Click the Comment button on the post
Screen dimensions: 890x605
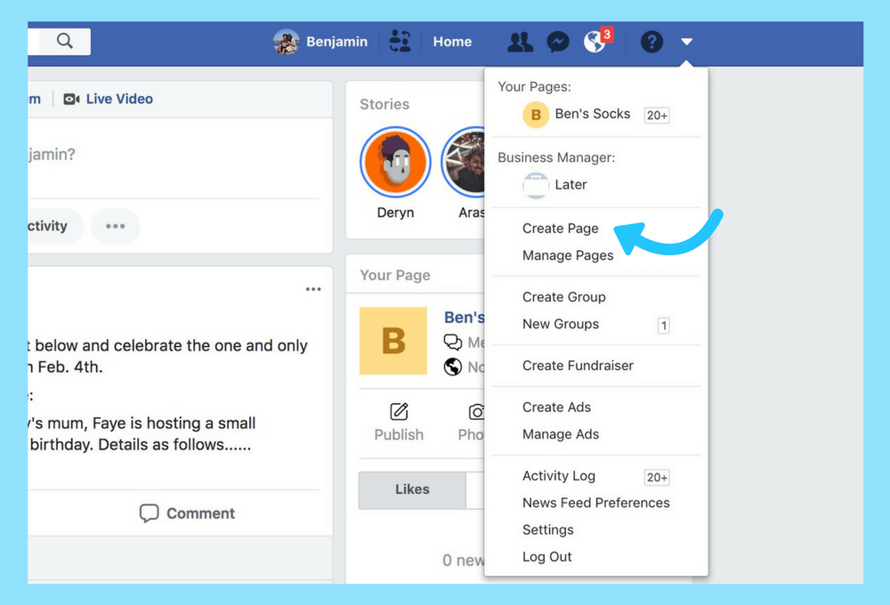click(x=188, y=513)
